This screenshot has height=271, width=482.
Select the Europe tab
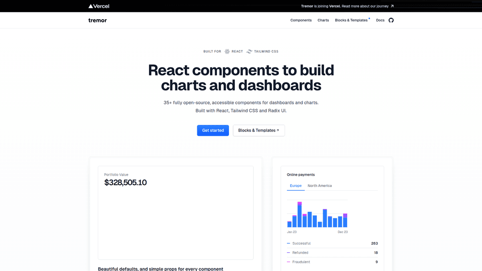coord(295,185)
